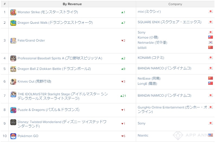215x143 pixels.
Task: Open the Fate/Grand Order link
Action: tap(31, 40)
